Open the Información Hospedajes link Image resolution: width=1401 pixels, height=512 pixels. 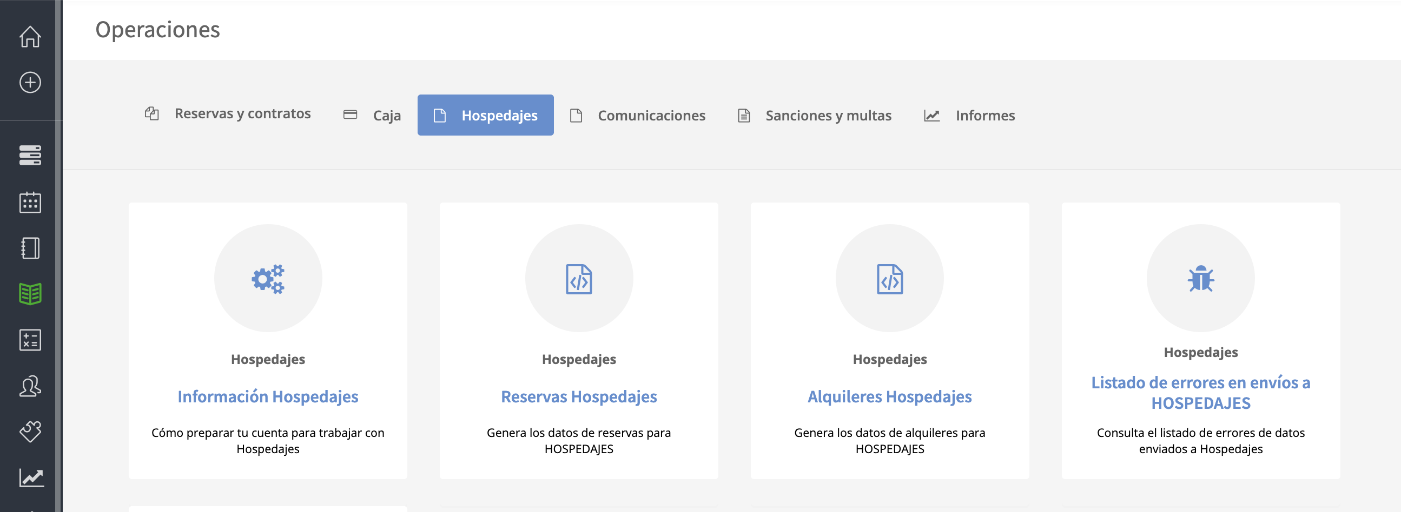coord(268,397)
